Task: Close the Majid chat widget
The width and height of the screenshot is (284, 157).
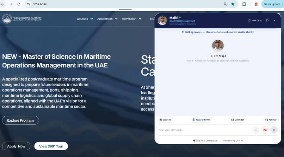Action: pyautogui.click(x=275, y=20)
